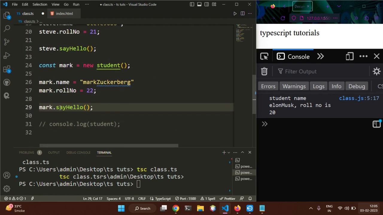The height and width of the screenshot is (215, 383).
Task: Maximize terminal panel with up chevron
Action: tap(242, 153)
